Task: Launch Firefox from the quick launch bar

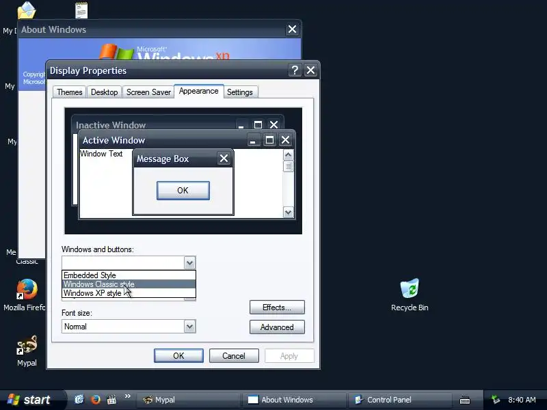Action: coord(95,400)
